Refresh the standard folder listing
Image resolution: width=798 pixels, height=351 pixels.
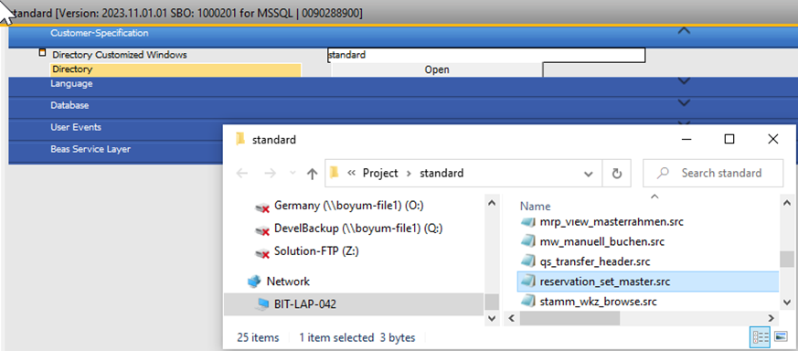[616, 174]
